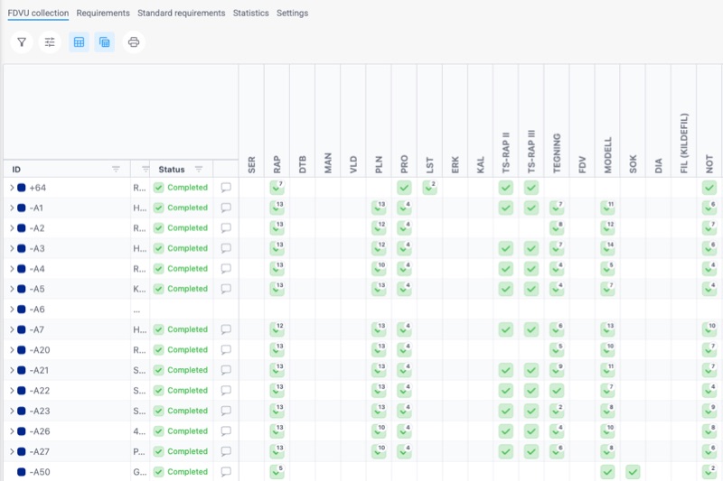This screenshot has width=723, height=481.
Task: Expand the -A6 row
Action: [12, 310]
